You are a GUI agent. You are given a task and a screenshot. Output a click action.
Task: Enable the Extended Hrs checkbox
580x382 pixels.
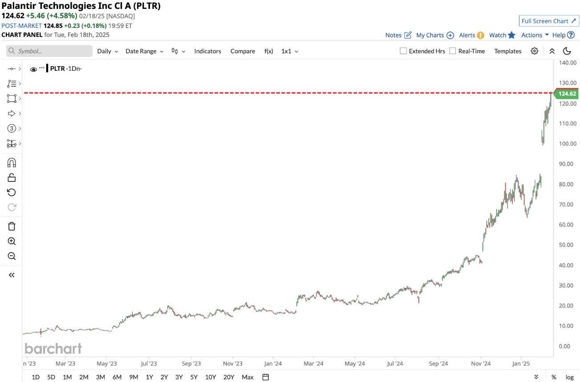403,51
